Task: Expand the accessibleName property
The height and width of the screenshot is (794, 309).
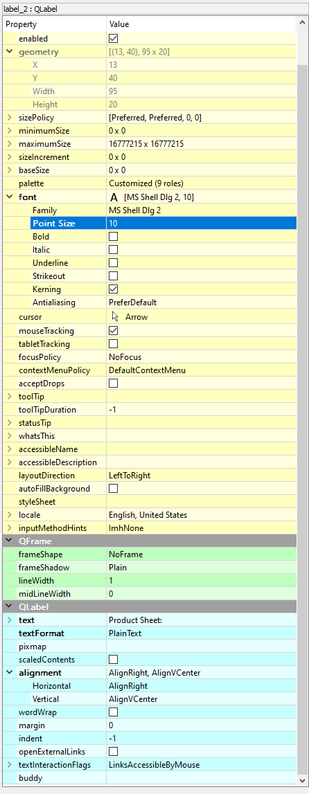Action: point(10,449)
